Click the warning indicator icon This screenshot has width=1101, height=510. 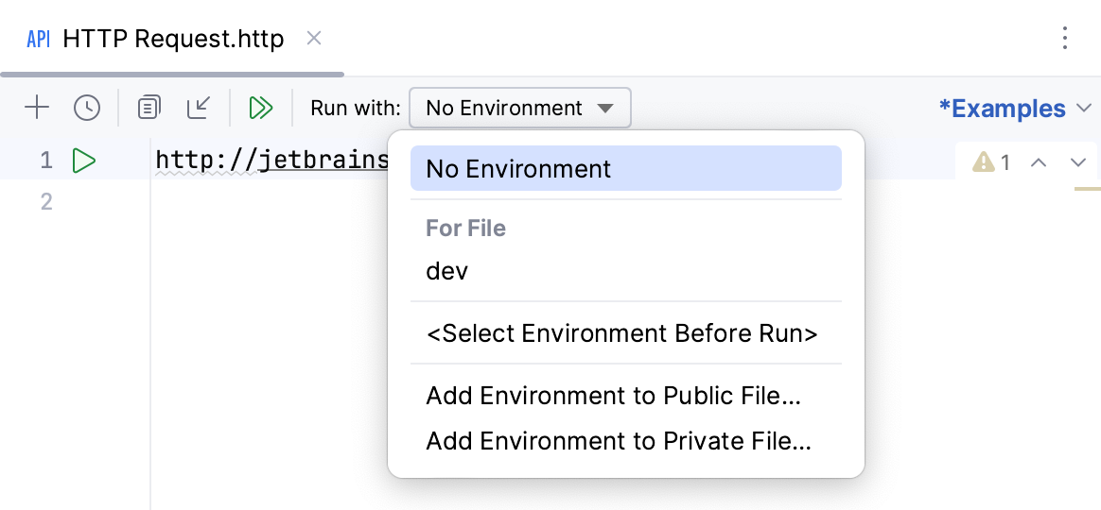click(984, 162)
